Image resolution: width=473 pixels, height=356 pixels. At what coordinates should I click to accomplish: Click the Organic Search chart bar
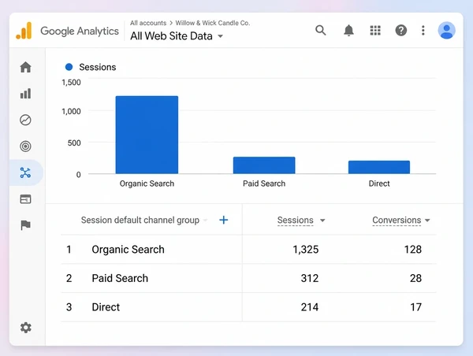(147, 135)
